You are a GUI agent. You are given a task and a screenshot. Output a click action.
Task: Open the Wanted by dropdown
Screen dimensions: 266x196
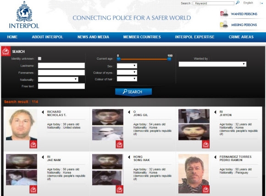[212, 64]
